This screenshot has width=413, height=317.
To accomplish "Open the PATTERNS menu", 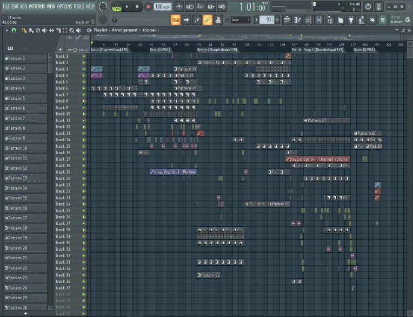I will pyautogui.click(x=37, y=6).
